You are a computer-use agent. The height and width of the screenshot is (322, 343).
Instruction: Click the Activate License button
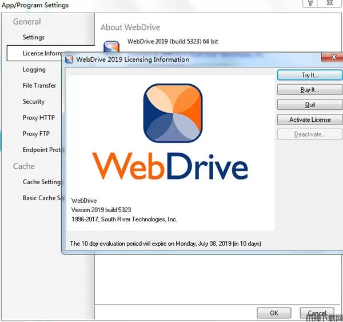(310, 120)
